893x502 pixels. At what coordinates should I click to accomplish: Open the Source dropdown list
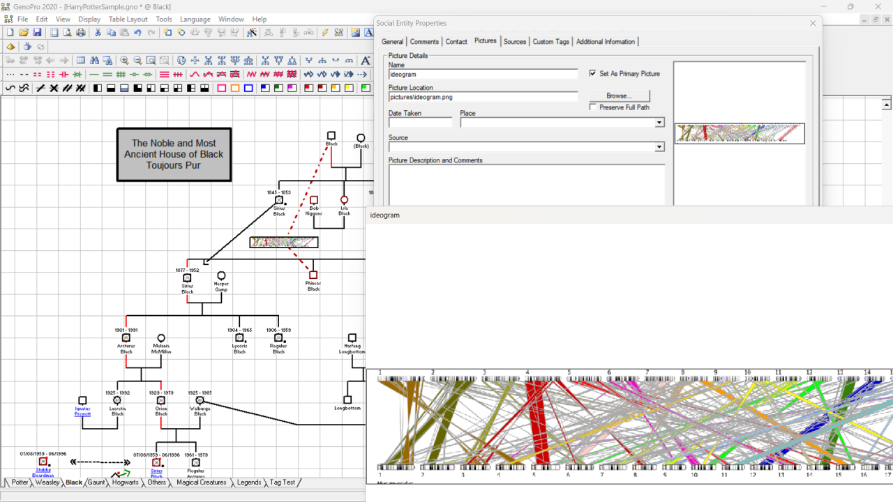coord(659,147)
